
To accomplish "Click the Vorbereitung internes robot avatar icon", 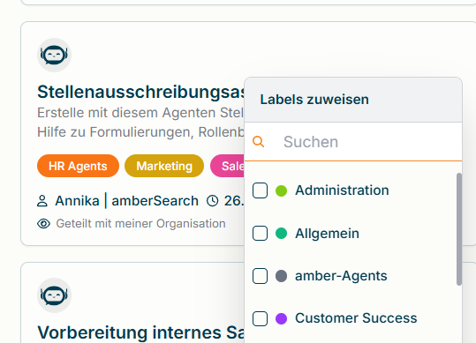I will [55, 295].
